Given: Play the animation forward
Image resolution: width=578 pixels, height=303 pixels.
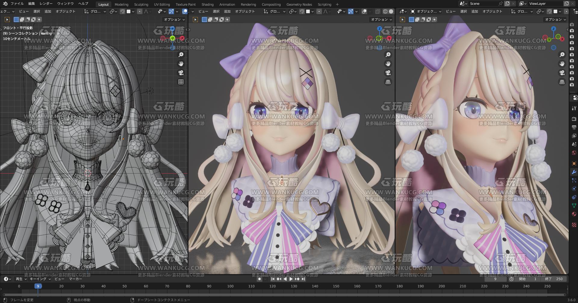Looking at the screenshot, I should (x=291, y=279).
